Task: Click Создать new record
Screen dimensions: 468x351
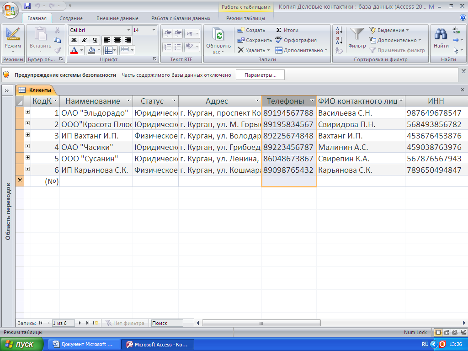Action: coord(251,30)
